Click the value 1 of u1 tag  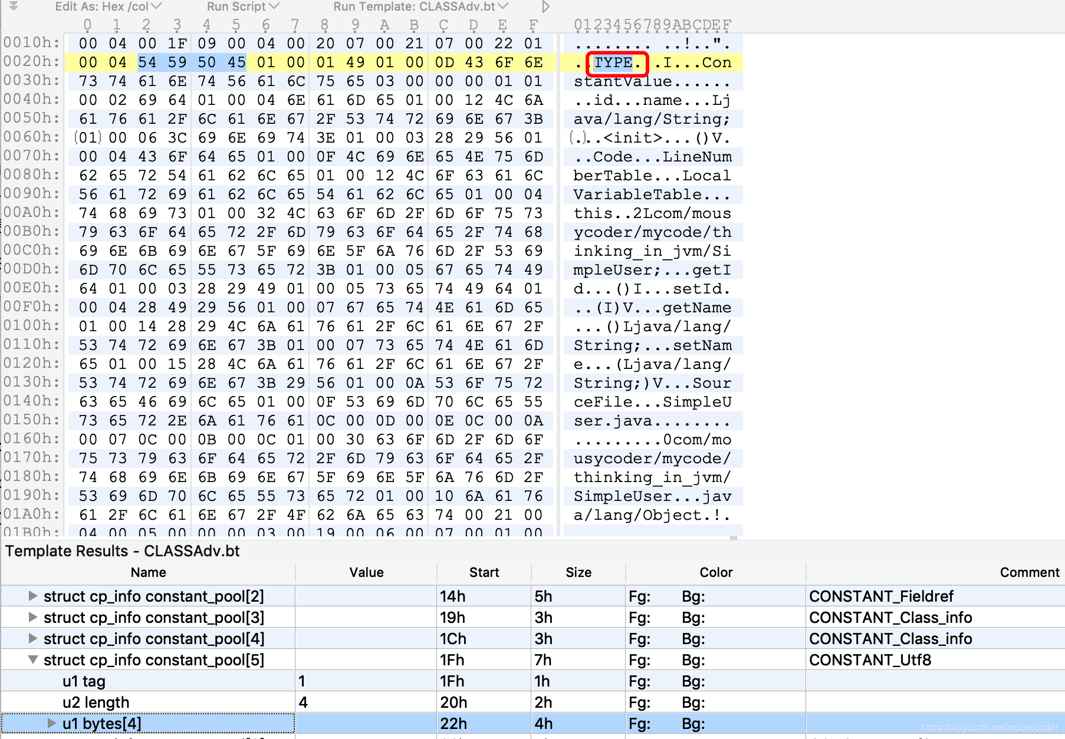coord(302,681)
